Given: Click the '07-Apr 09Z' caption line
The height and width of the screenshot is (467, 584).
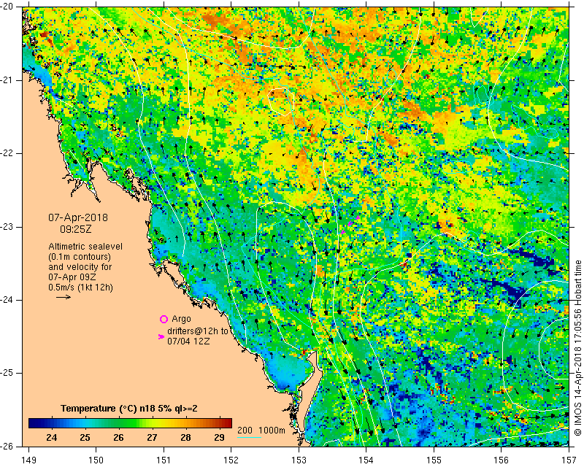Looking at the screenshot, I should [x=72, y=277].
